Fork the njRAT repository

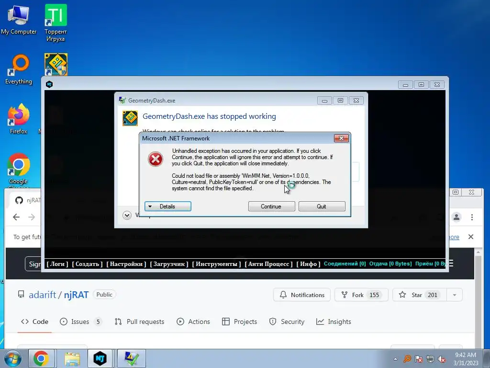click(x=361, y=295)
